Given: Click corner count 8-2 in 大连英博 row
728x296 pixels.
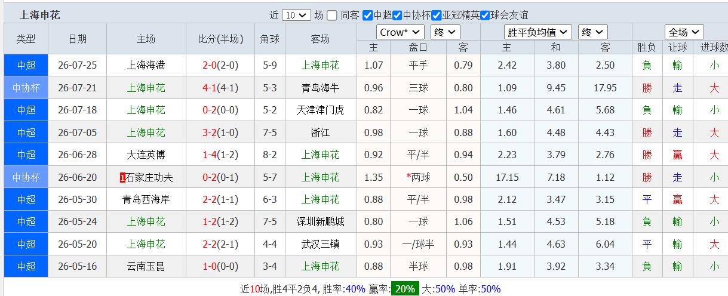Looking at the screenshot, I should tap(270, 155).
